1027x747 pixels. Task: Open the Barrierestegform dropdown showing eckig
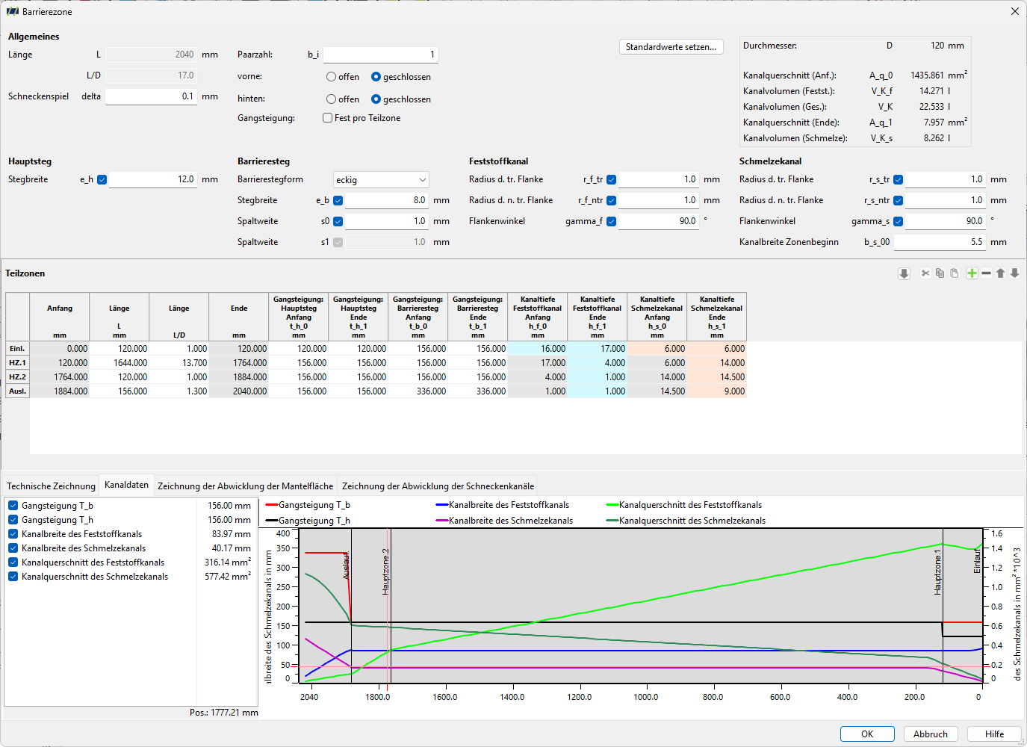pyautogui.click(x=381, y=179)
